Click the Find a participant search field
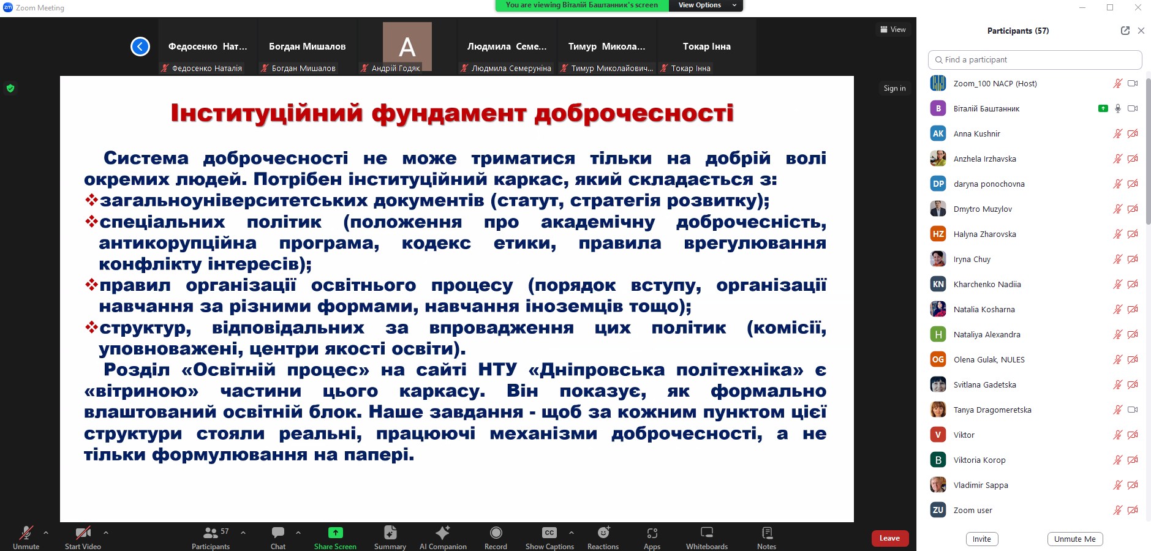1151x551 pixels. click(1035, 59)
